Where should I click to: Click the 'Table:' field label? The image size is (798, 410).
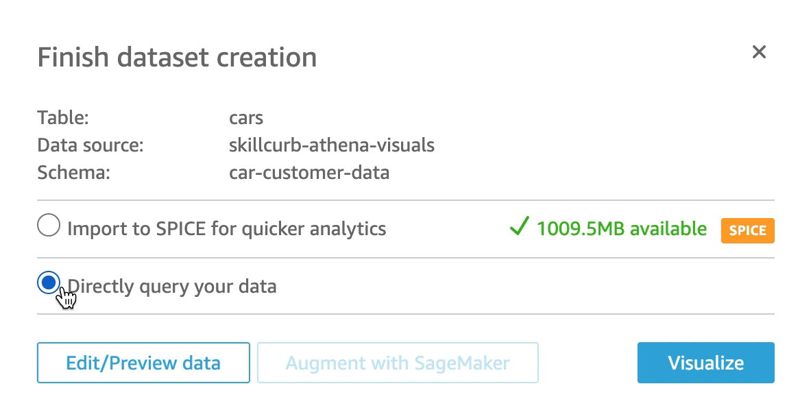[63, 118]
